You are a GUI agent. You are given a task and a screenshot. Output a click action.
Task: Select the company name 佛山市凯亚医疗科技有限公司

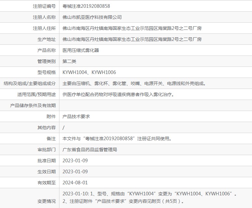[x=92, y=17]
